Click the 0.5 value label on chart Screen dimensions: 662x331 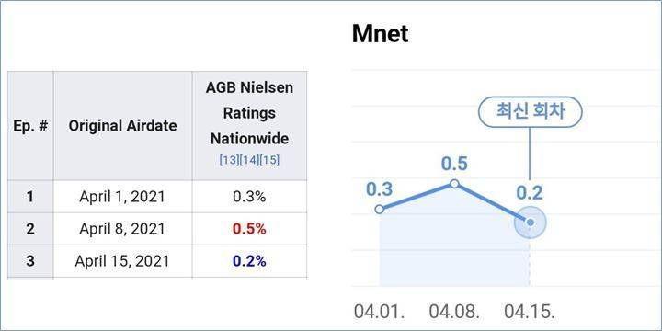tap(454, 164)
